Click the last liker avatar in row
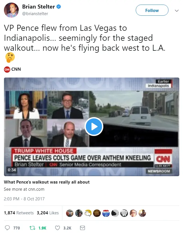This screenshot has height=234, width=183. 142,213
